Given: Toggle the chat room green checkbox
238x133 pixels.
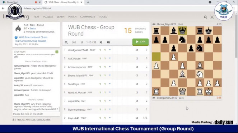Looking at the screenshot, I should tap(57, 52).
